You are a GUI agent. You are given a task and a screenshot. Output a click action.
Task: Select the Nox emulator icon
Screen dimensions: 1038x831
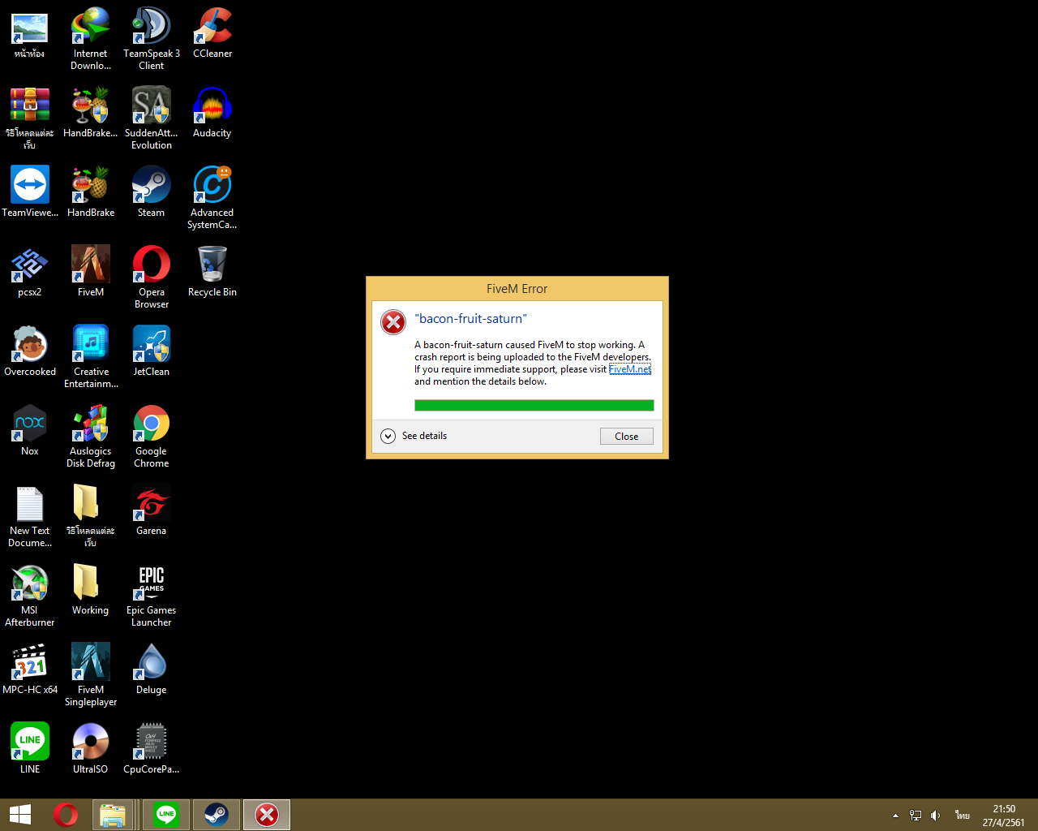click(x=30, y=430)
